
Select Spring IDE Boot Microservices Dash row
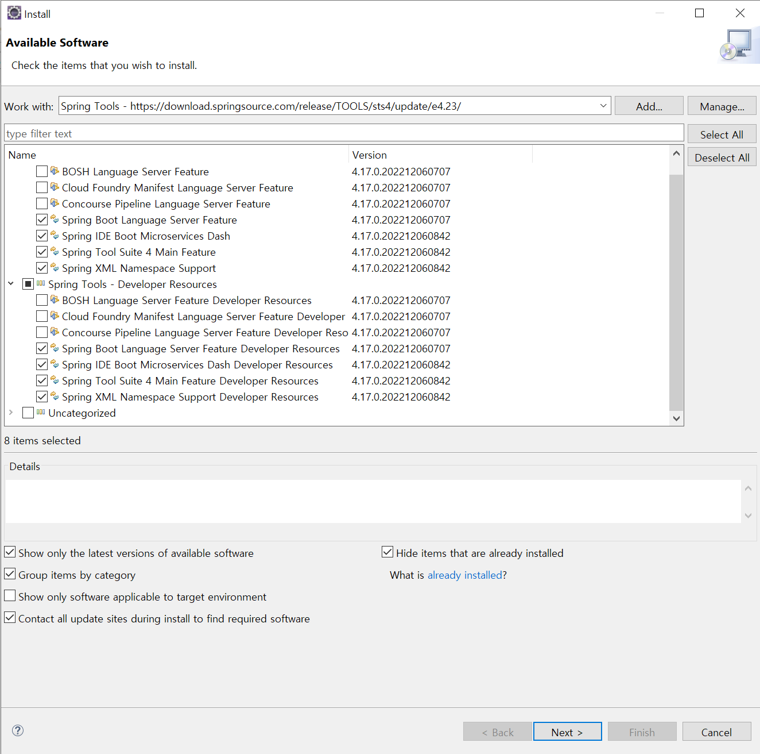146,236
